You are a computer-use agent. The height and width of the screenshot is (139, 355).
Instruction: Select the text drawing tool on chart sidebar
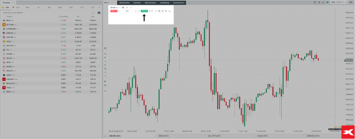coord(105,75)
